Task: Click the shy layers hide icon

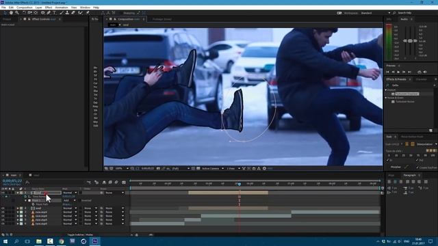Action: (104, 182)
